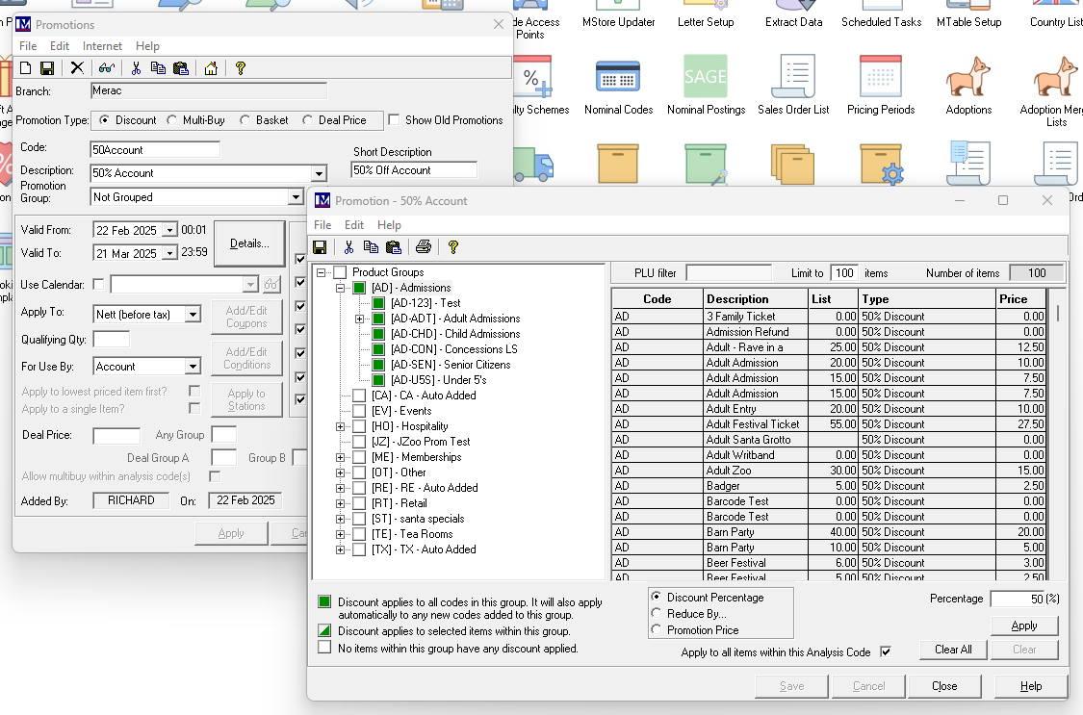Screen dimensions: 1083x715
Task: Expand the Hospitality product group
Action: [341, 426]
